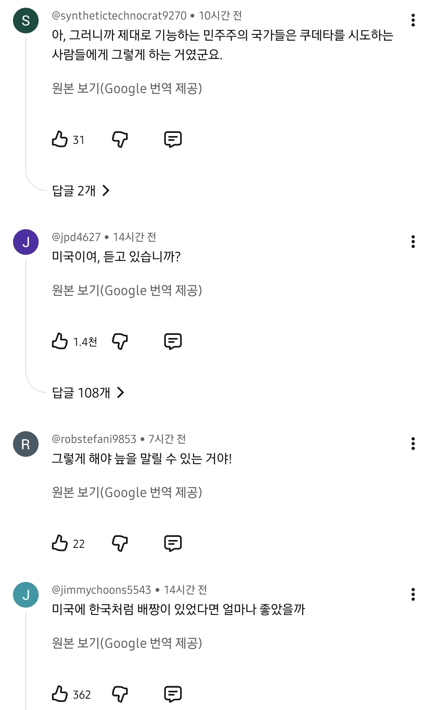Image resolution: width=439 pixels, height=710 pixels.
Task: Dislike the comment by @jpd4627
Action: (120, 341)
